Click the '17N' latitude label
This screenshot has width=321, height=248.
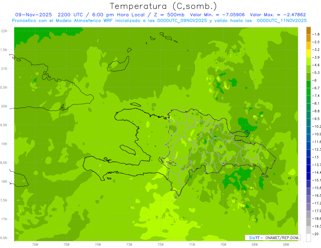coord(4,219)
